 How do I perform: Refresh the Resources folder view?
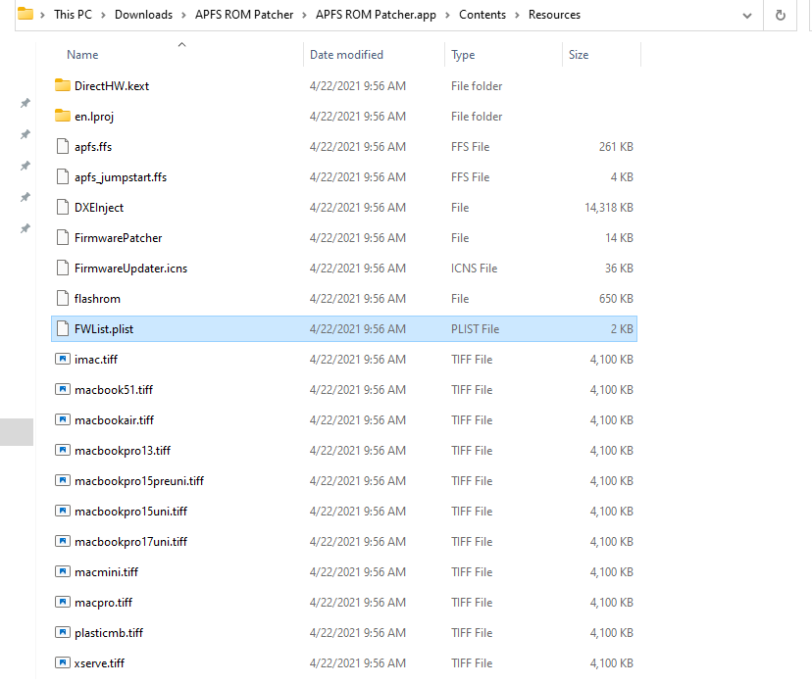pos(780,15)
